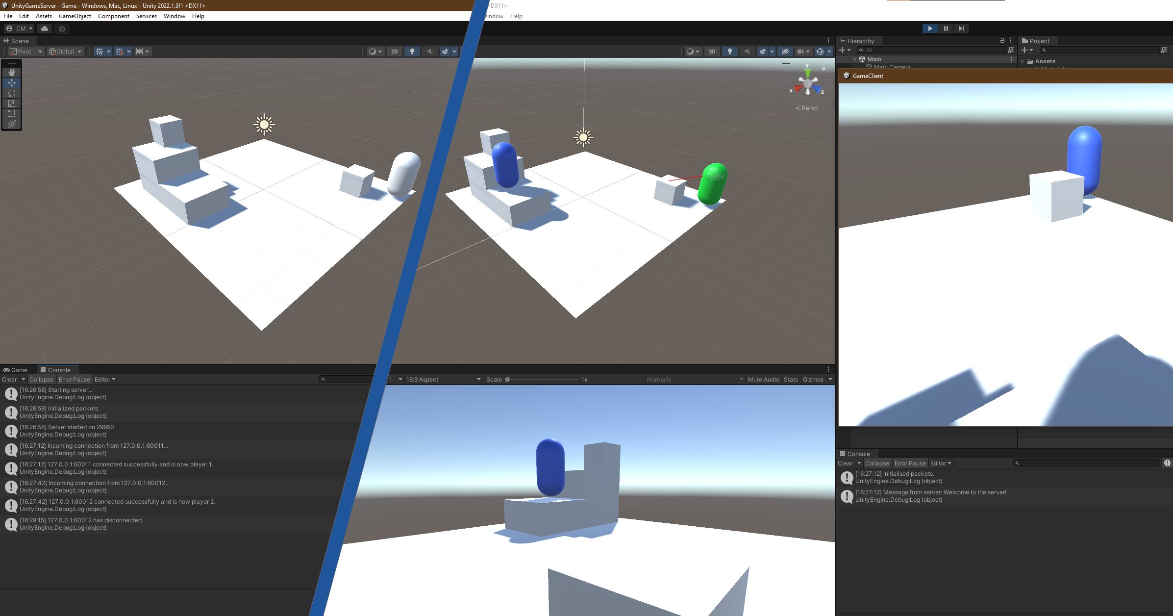Open Game view three-dot options menu
This screenshot has height=616, width=1173.
point(828,369)
